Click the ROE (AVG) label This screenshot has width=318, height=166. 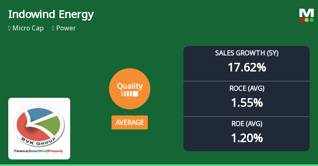coord(247,124)
